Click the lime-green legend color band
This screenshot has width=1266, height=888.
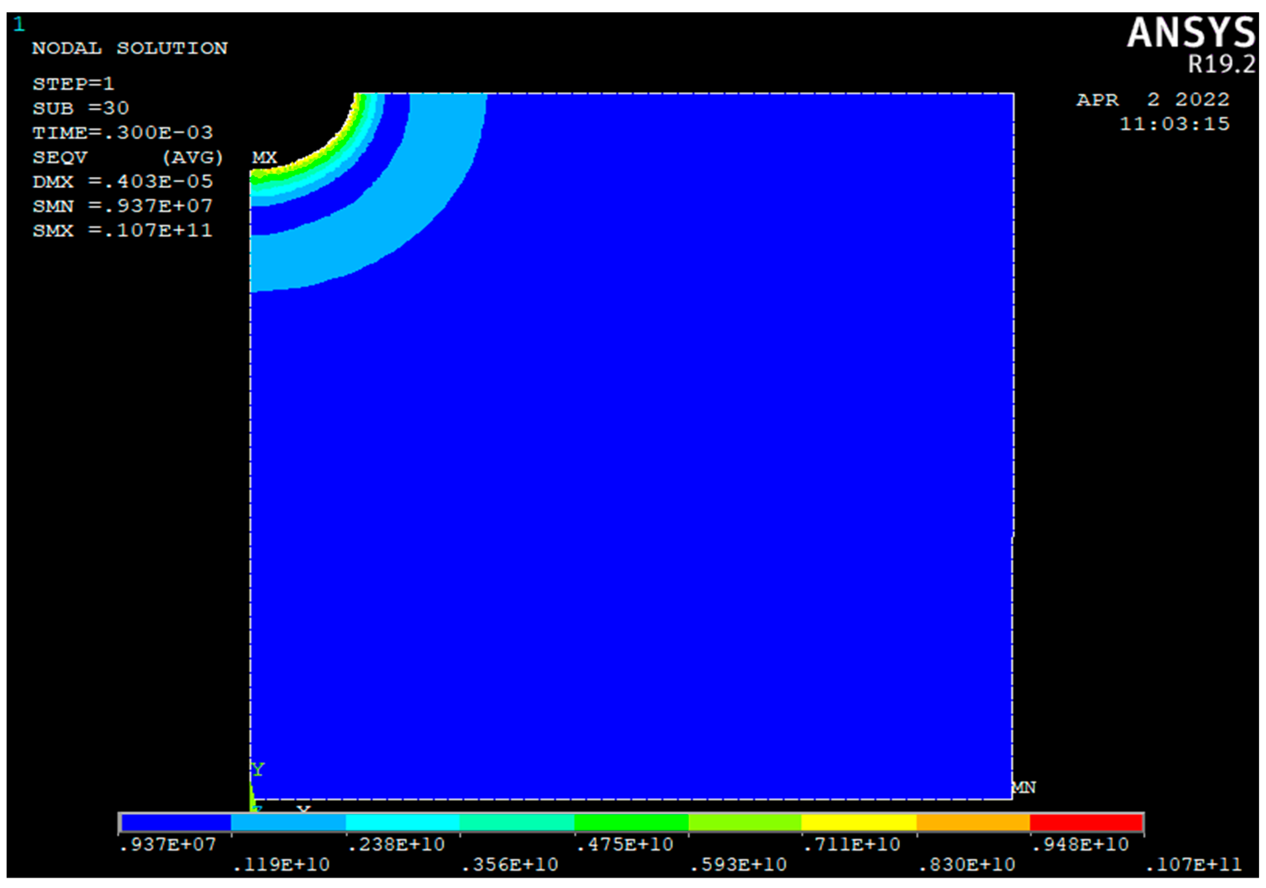click(745, 822)
